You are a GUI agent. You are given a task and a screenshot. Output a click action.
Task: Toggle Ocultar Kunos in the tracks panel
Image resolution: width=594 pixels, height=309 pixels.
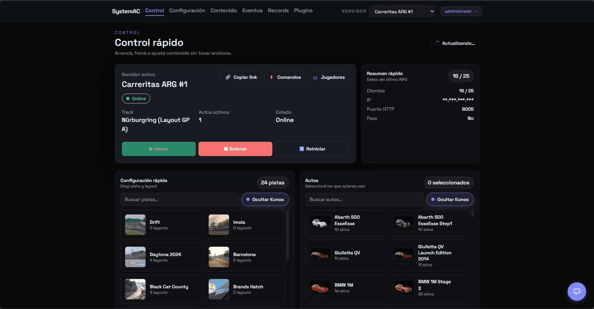tap(265, 199)
